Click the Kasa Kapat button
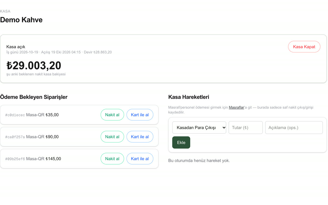Screen dimensions: 328x205 click(x=304, y=47)
